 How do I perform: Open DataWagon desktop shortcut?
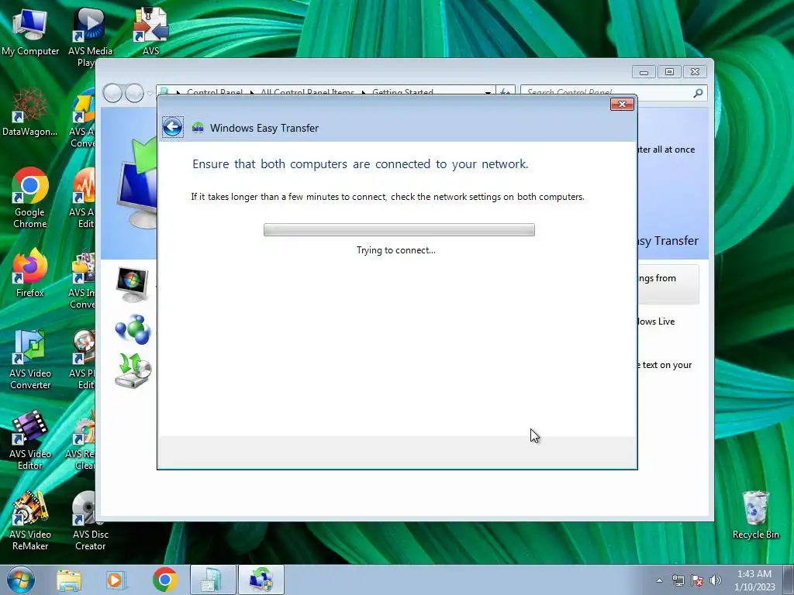tap(30, 112)
